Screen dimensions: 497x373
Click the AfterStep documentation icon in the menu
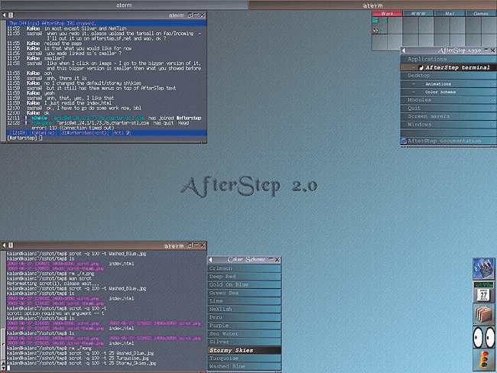pyautogui.click(x=404, y=141)
